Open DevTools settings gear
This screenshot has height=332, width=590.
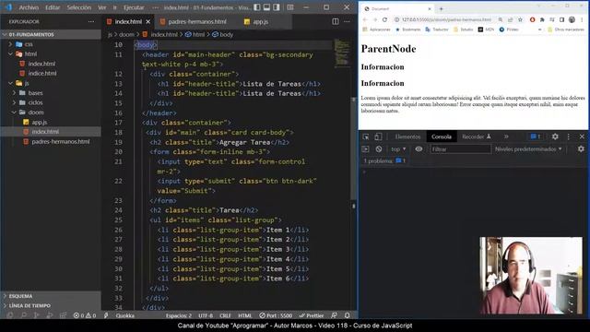555,136
